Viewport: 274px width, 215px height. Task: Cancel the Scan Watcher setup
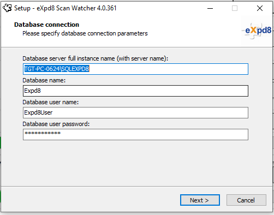[246, 200]
